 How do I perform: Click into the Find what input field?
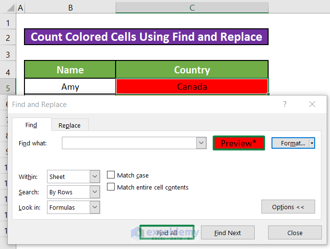[x=129, y=143]
